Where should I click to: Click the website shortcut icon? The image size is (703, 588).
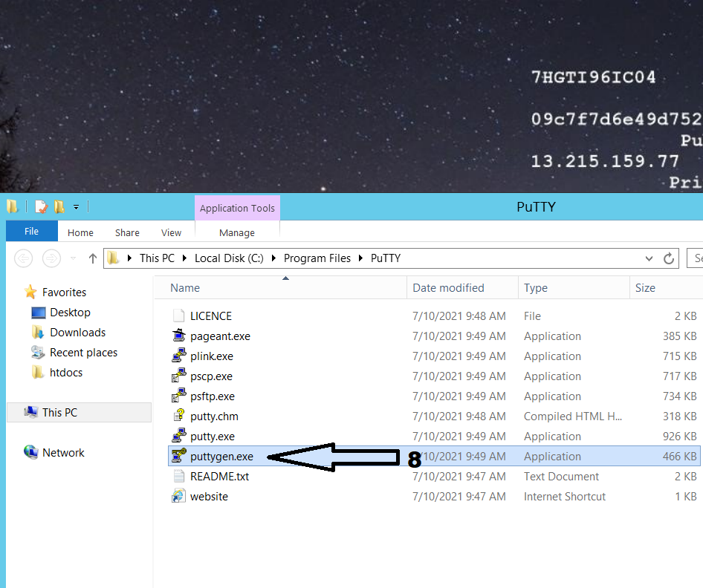179,496
